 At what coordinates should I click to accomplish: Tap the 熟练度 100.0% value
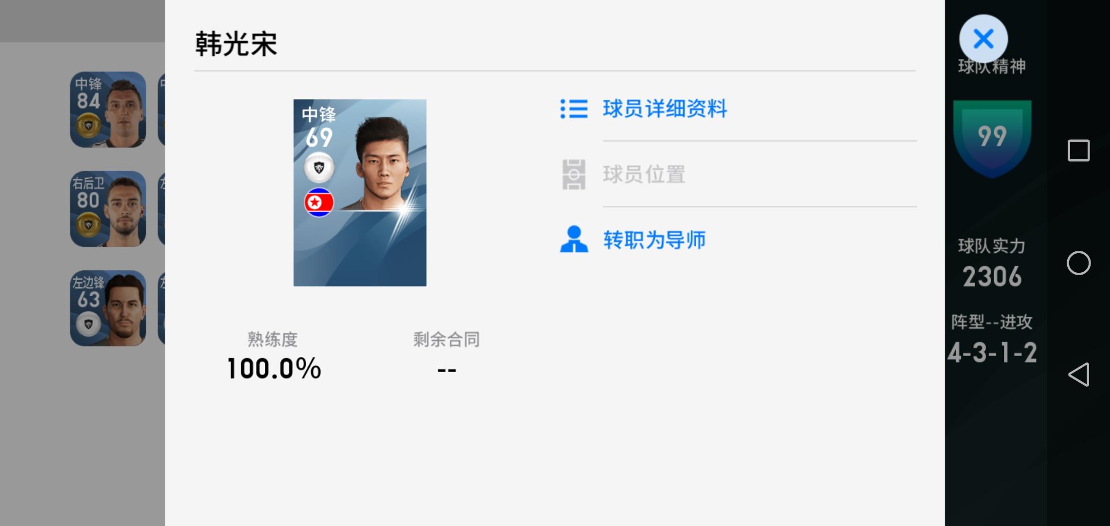tap(274, 369)
